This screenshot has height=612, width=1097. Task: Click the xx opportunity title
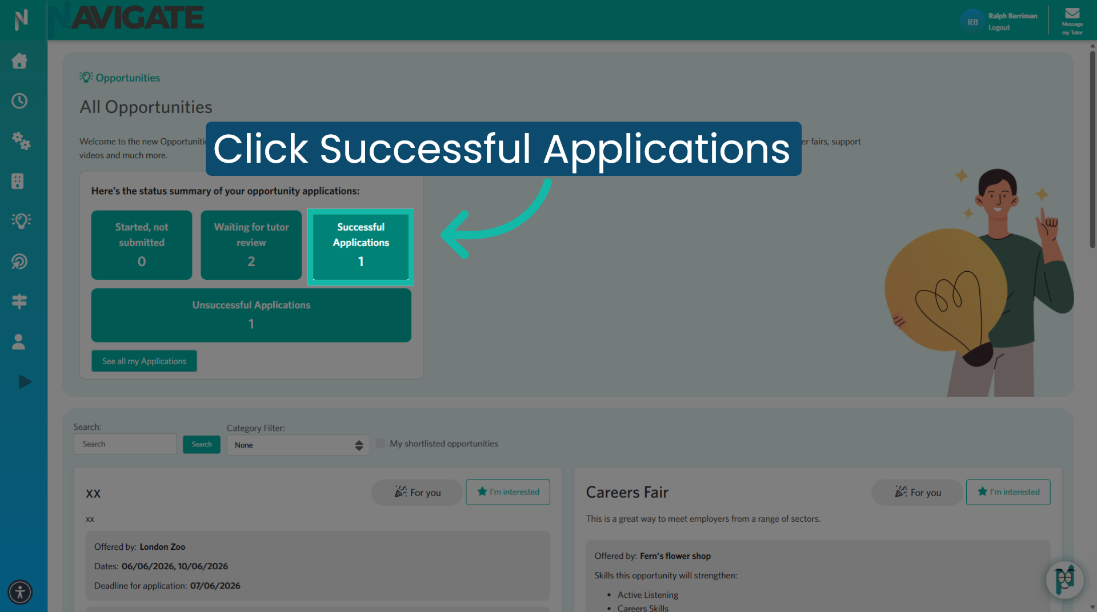[x=93, y=494]
